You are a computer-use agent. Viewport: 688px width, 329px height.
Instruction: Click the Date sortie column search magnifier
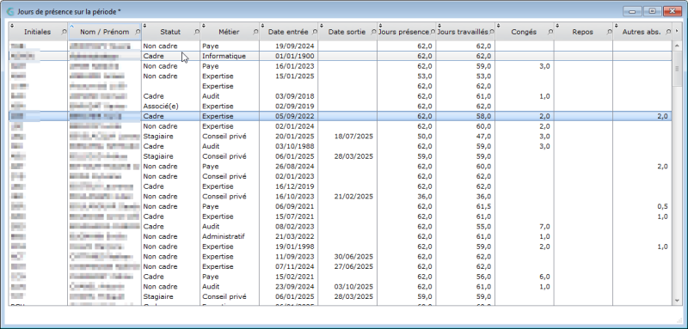tap(373, 32)
